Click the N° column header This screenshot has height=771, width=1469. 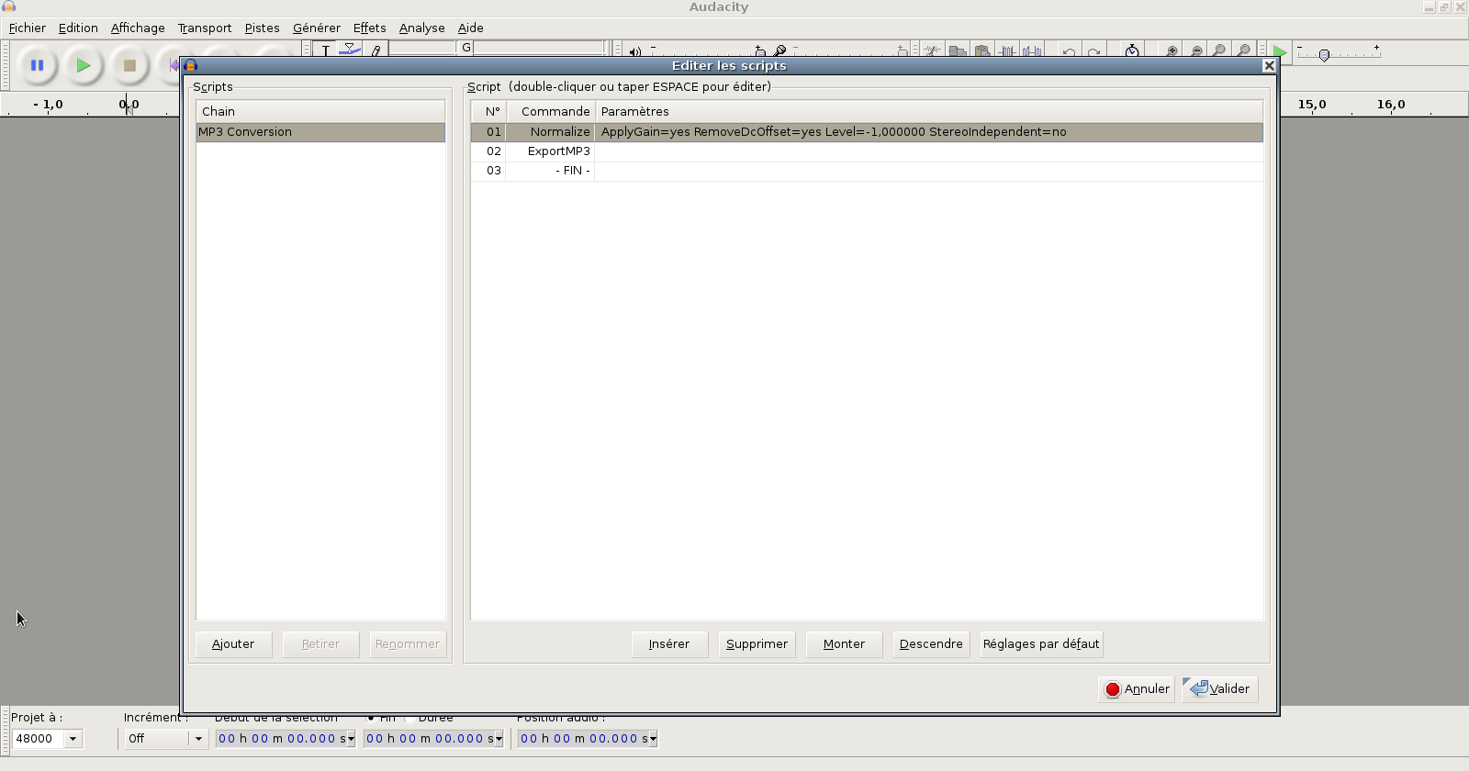point(489,112)
